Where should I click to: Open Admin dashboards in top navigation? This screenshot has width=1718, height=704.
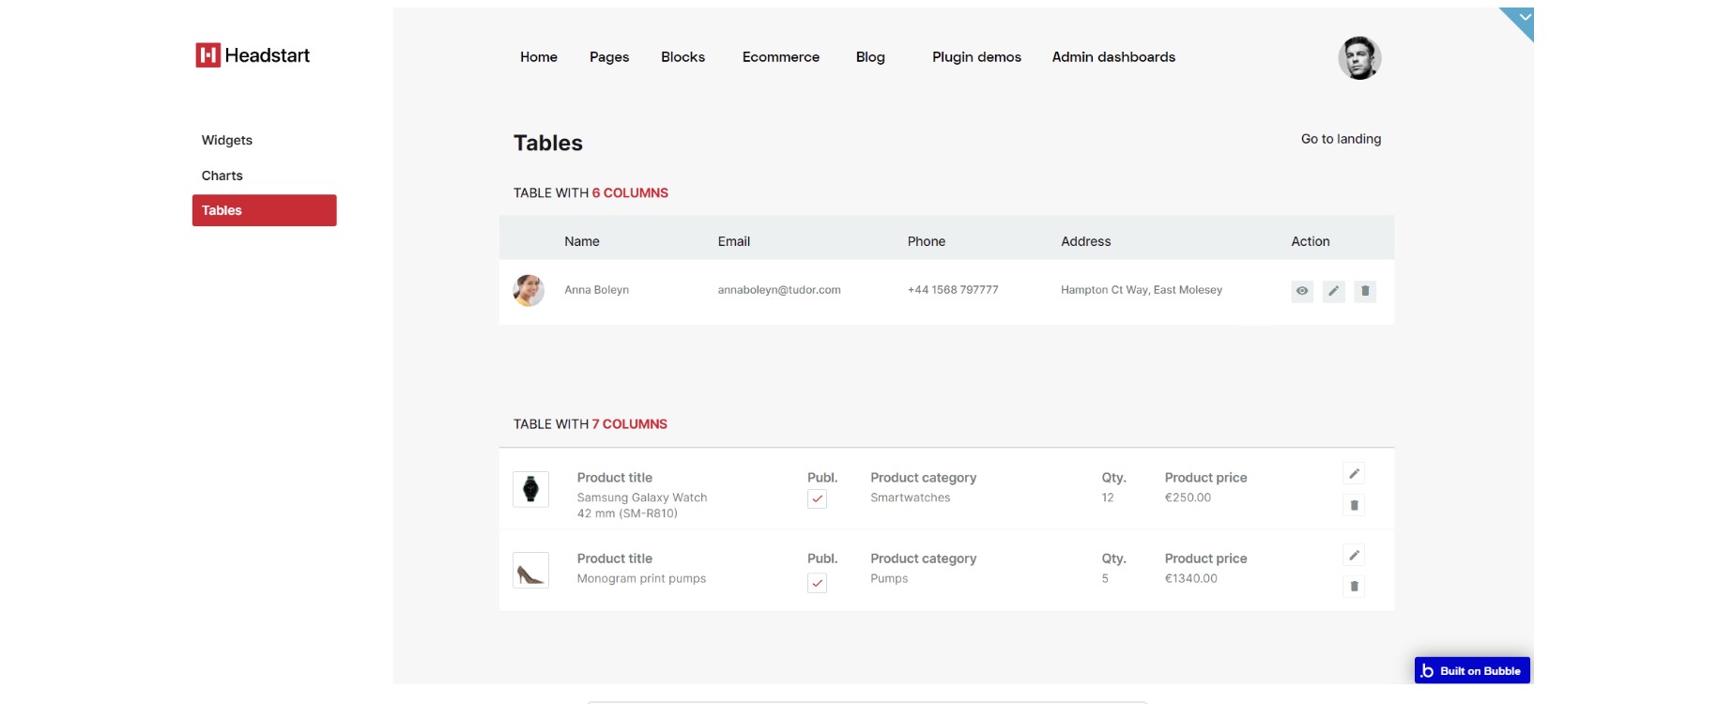[x=1113, y=57]
